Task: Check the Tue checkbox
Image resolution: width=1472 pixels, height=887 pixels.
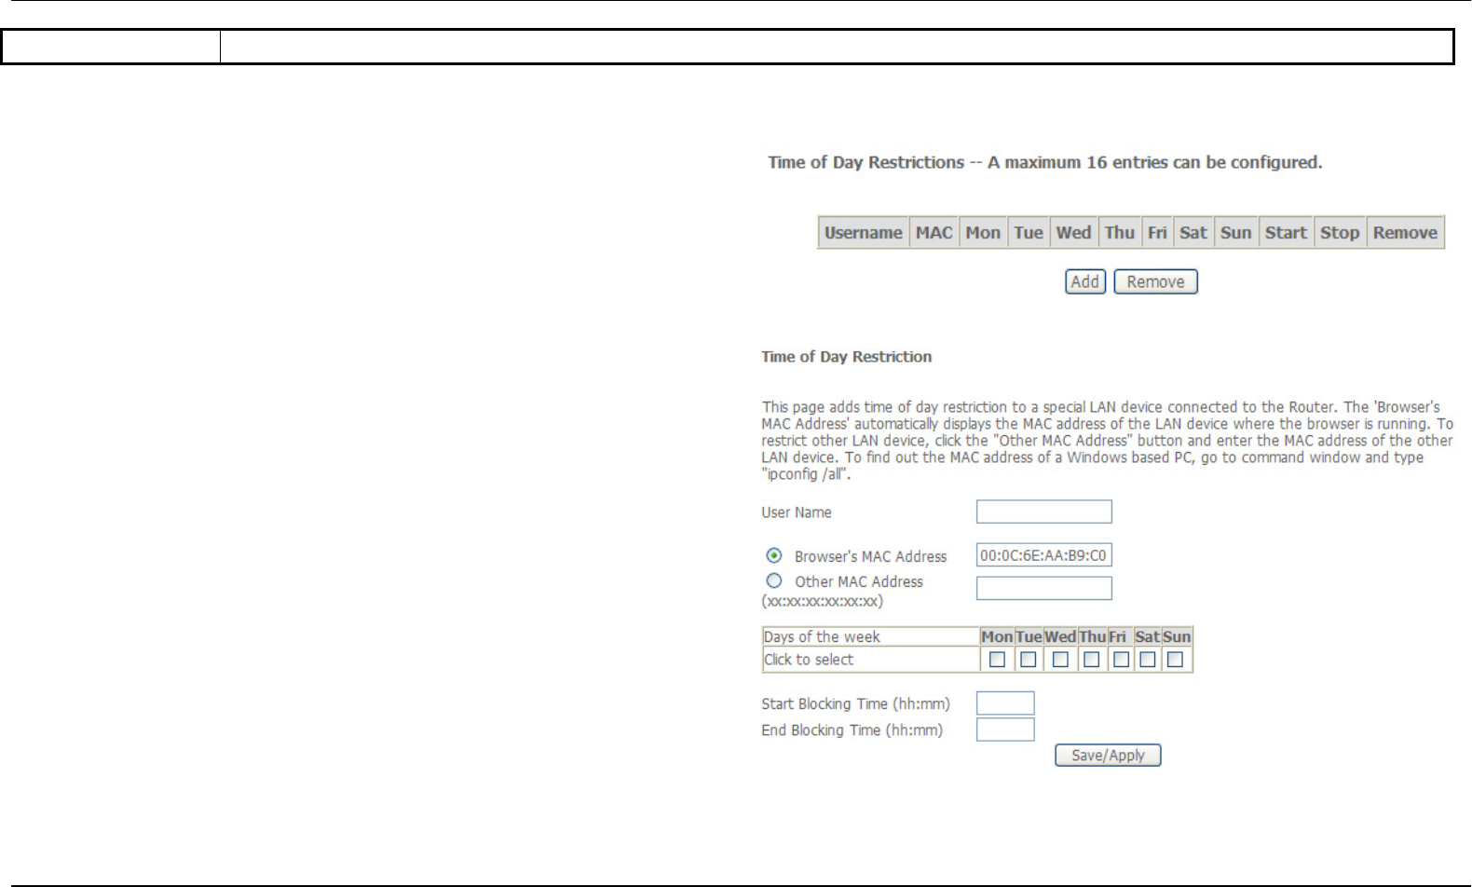Action: (1028, 659)
